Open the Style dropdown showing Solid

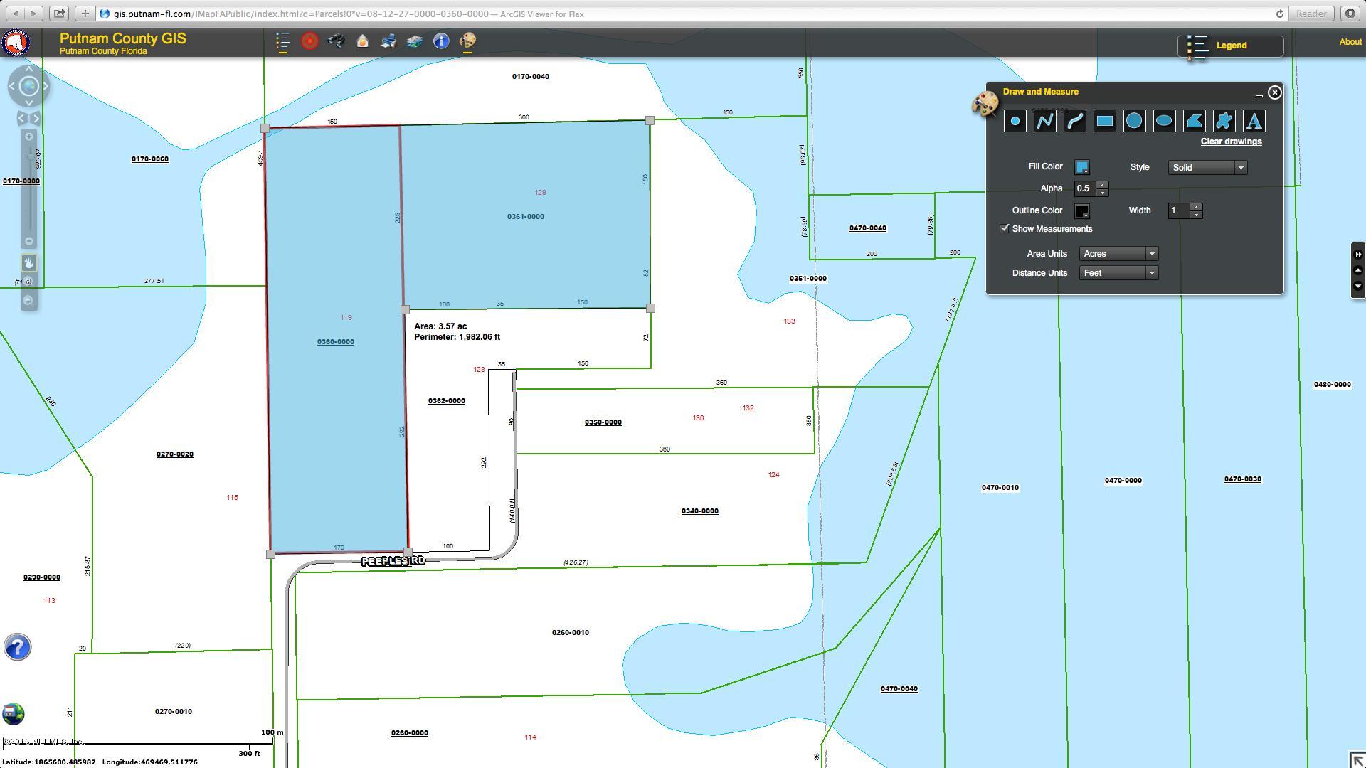1207,167
